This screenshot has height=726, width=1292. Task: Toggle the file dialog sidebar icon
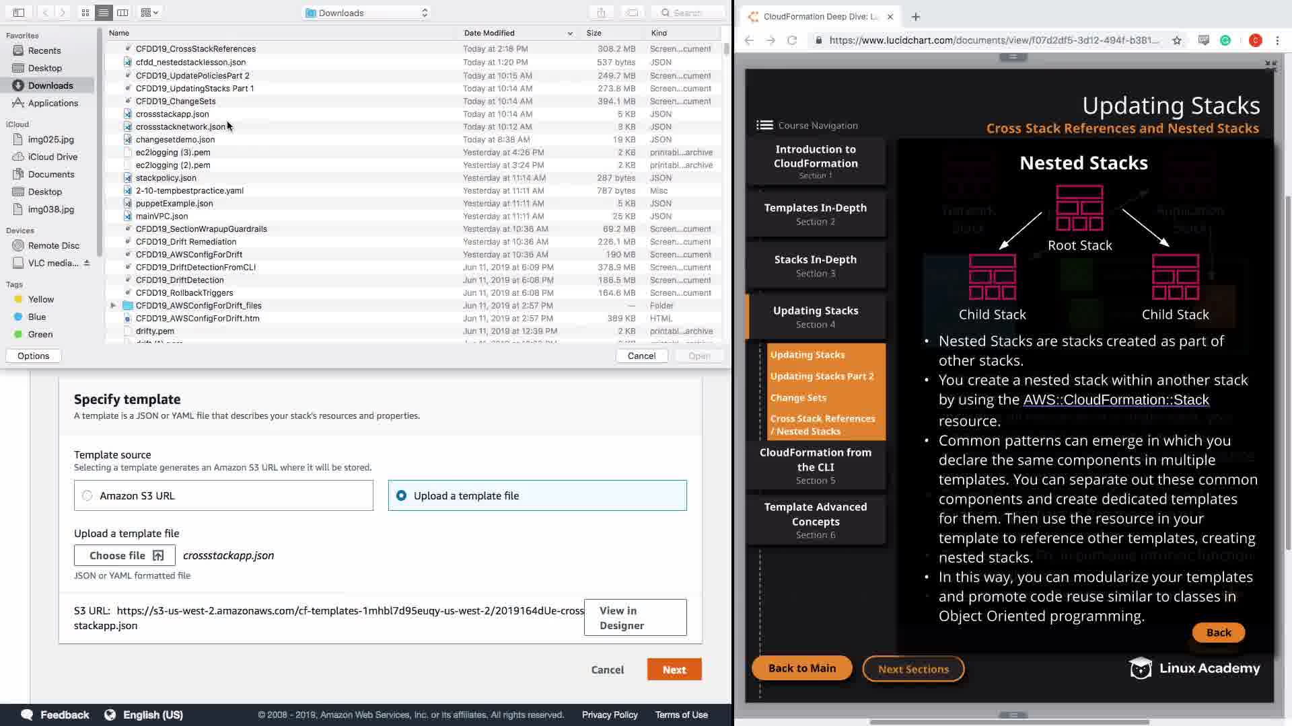(19, 12)
